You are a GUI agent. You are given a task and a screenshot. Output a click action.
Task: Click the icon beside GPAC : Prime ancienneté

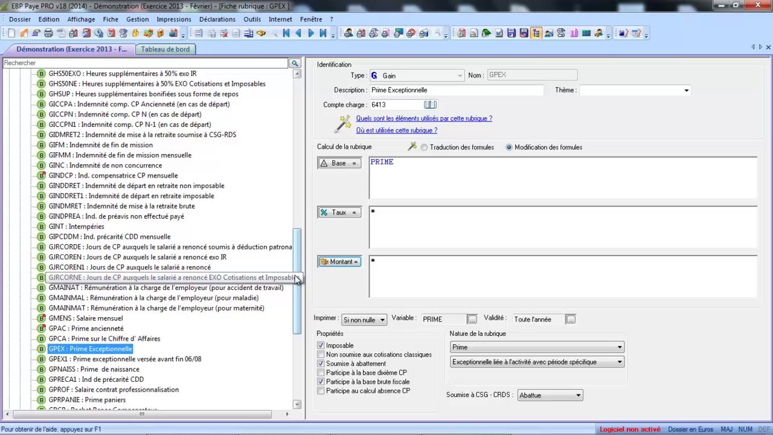pos(42,329)
